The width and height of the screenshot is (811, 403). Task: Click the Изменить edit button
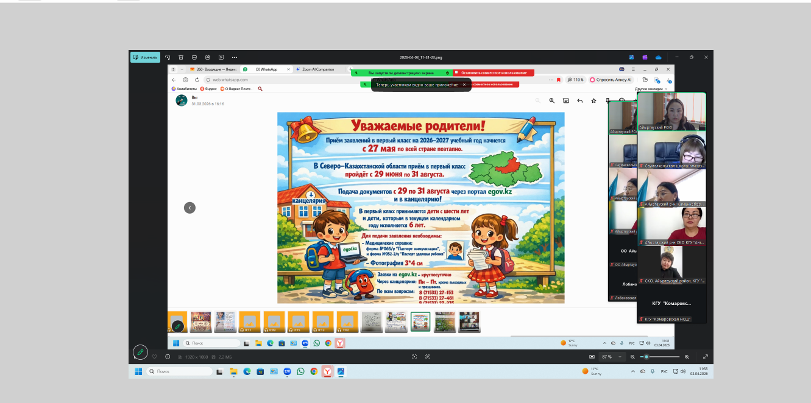(x=145, y=57)
